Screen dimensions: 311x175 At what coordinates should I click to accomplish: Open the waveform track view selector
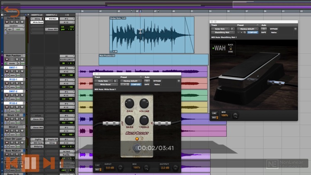coord(14,26)
